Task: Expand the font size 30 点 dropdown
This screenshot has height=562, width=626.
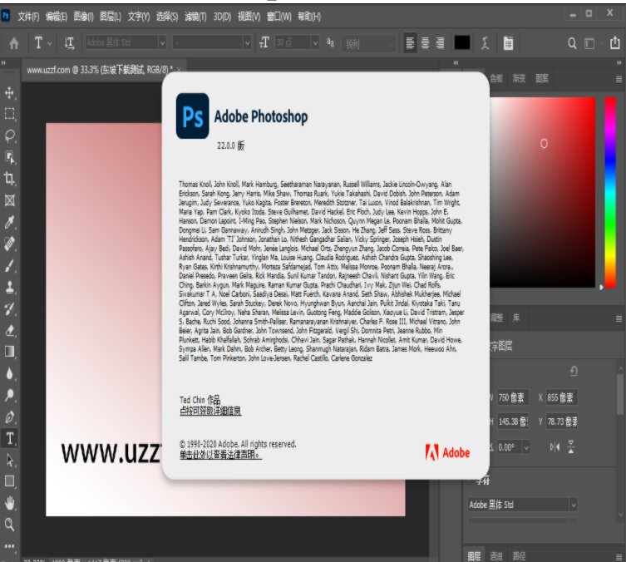Action: (315, 42)
